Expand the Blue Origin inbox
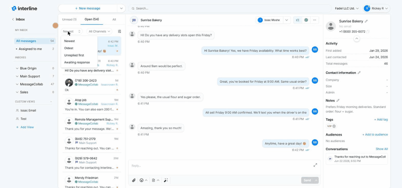The height and width of the screenshot is (188, 402). click(x=17, y=68)
